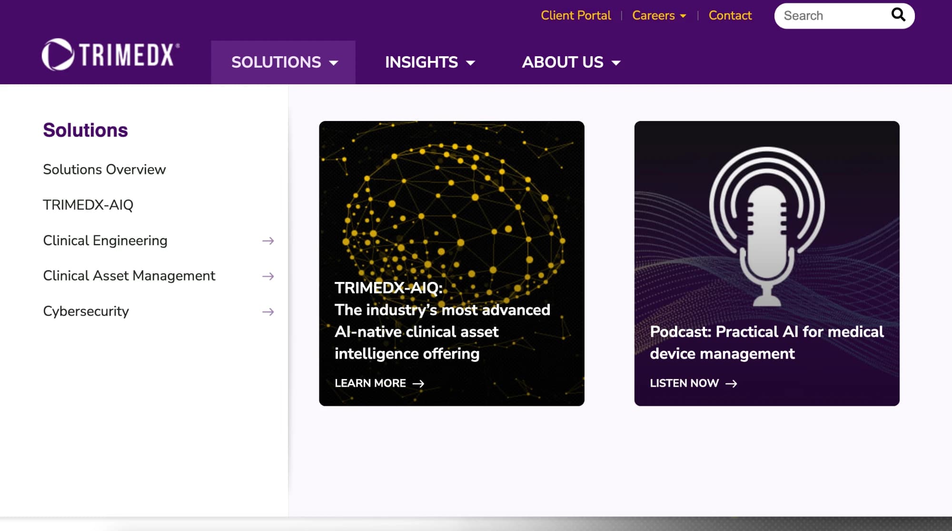This screenshot has width=952, height=531.
Task: Click the Solutions heading in the panel
Action: 85,130
